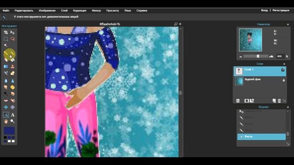This screenshot has height=165, width=294.
Task: Select the Move step at top of history
Action: 261,111
